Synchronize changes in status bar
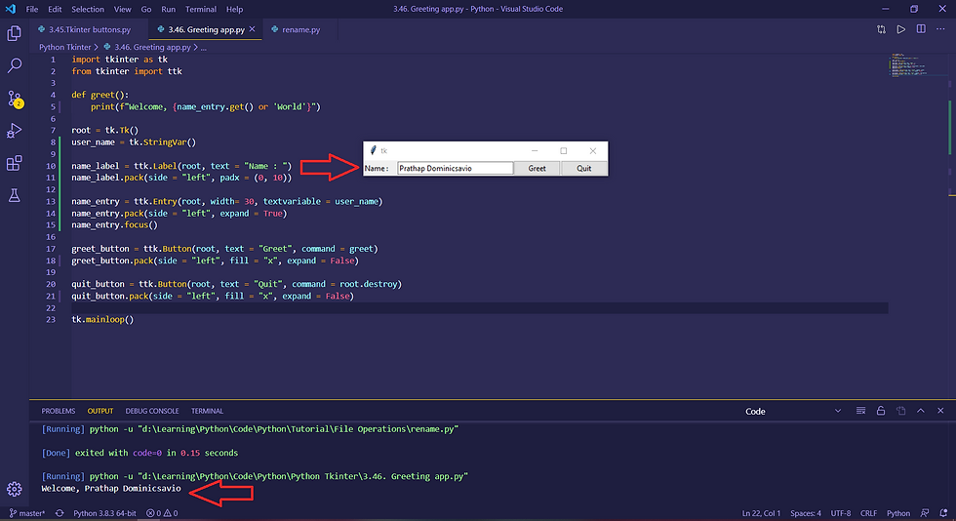This screenshot has height=521, width=956. click(60, 513)
